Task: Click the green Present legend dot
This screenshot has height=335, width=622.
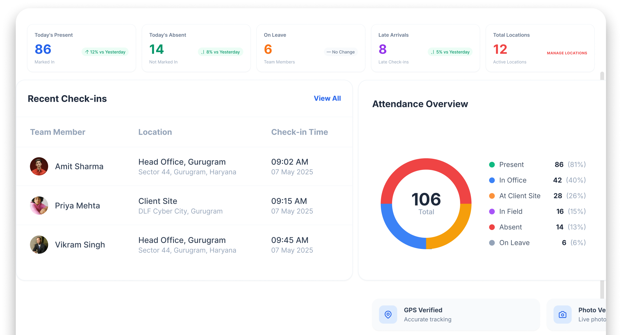Action: (492, 165)
